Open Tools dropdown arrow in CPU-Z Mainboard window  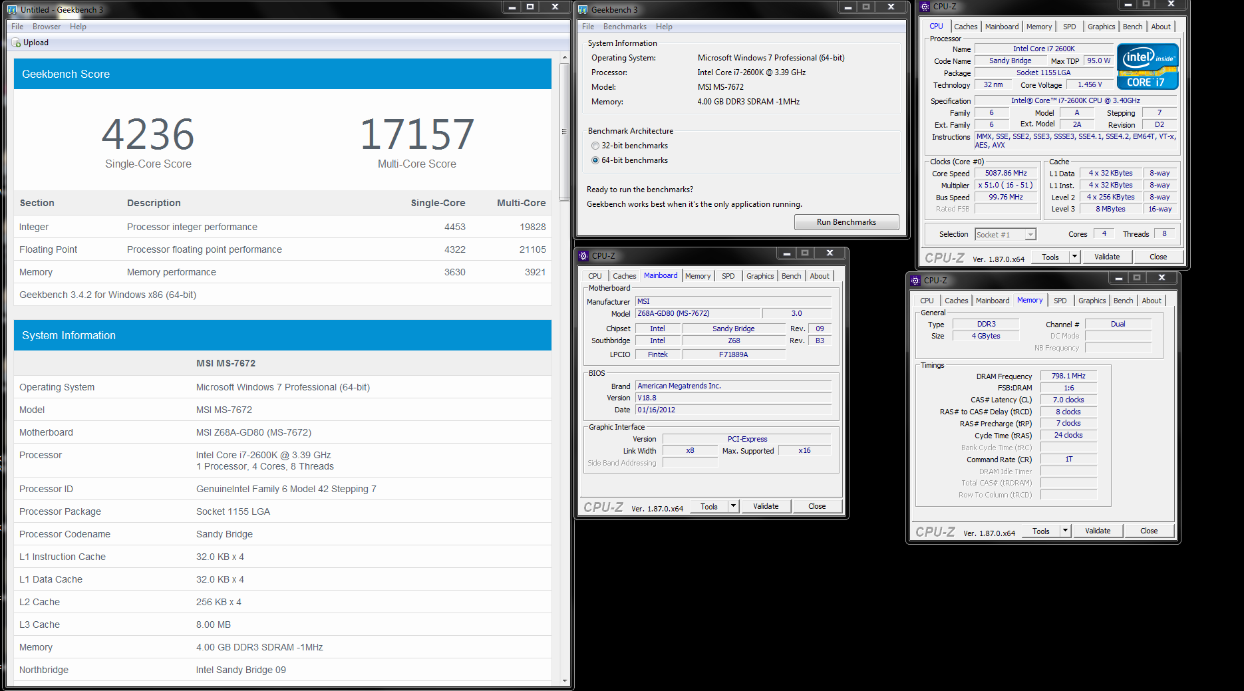click(733, 506)
